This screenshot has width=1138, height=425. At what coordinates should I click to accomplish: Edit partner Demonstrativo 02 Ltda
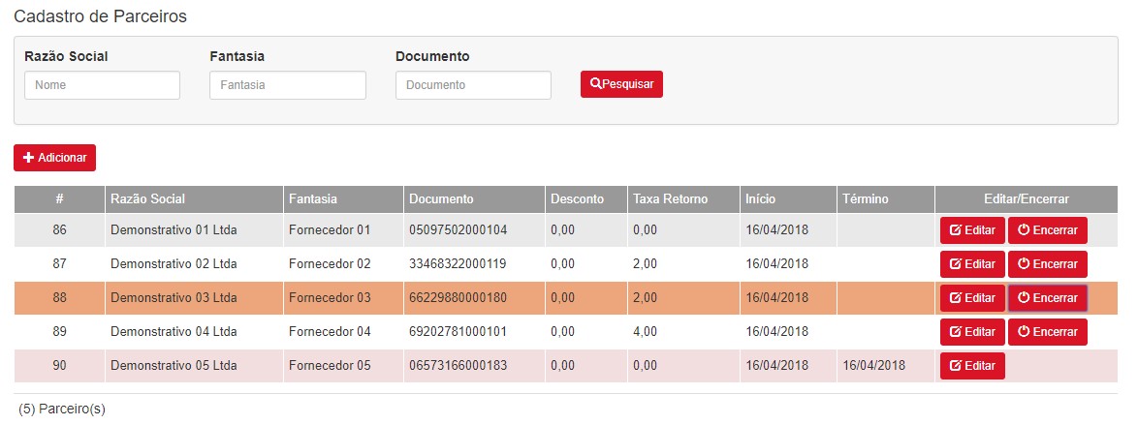[972, 264]
